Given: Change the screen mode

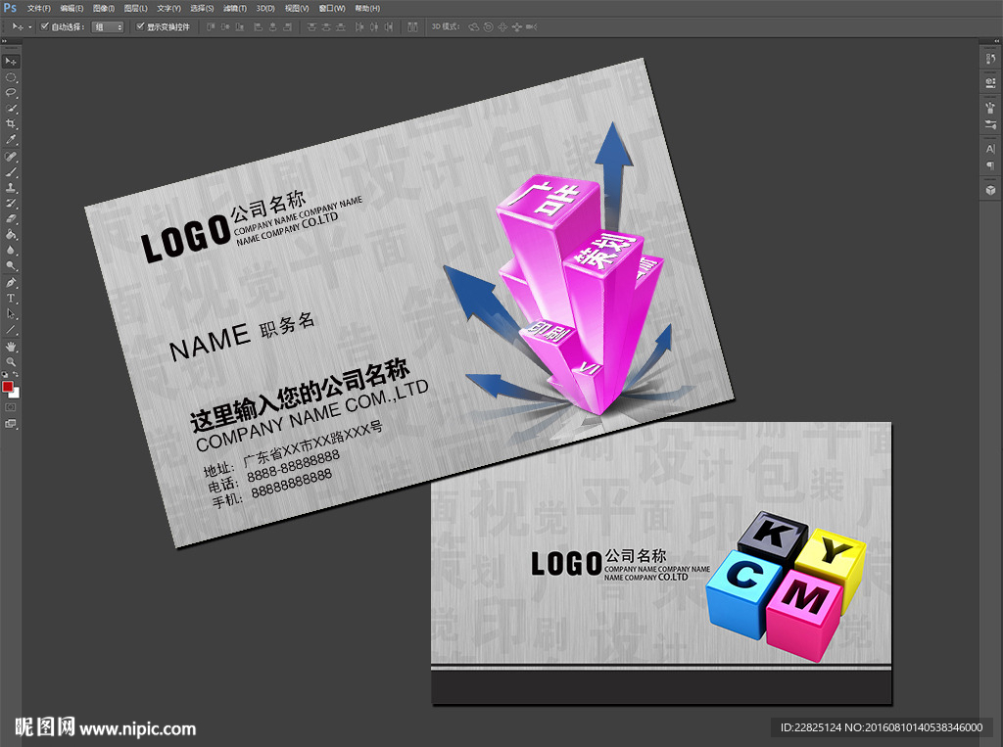Looking at the screenshot, I should (x=11, y=423).
